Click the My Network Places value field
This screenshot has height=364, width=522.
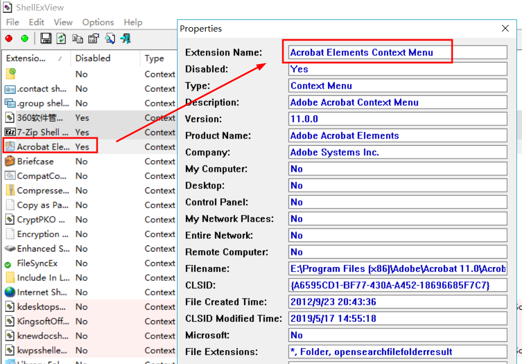(x=398, y=219)
